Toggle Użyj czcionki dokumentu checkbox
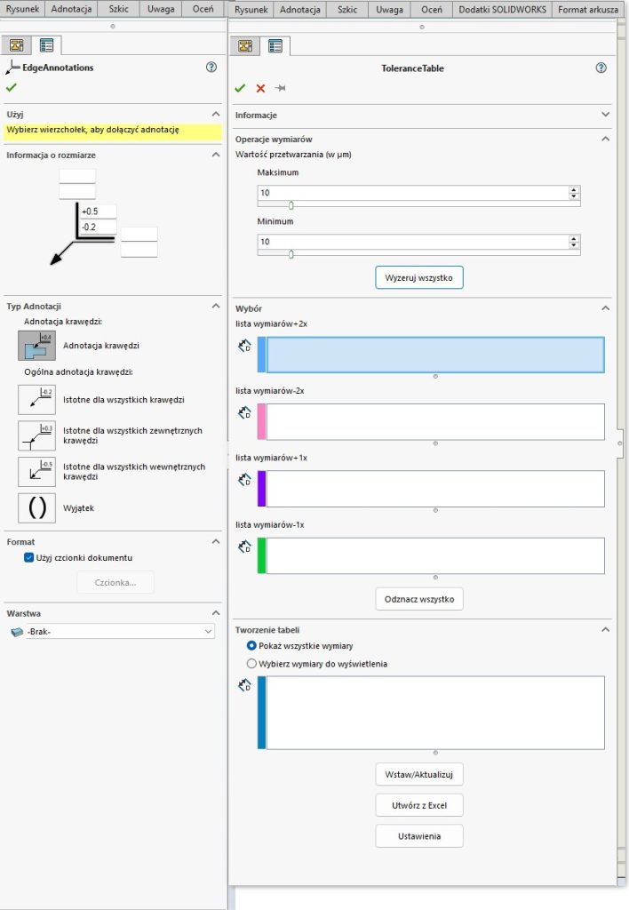This screenshot has height=910, width=629. tap(28, 558)
